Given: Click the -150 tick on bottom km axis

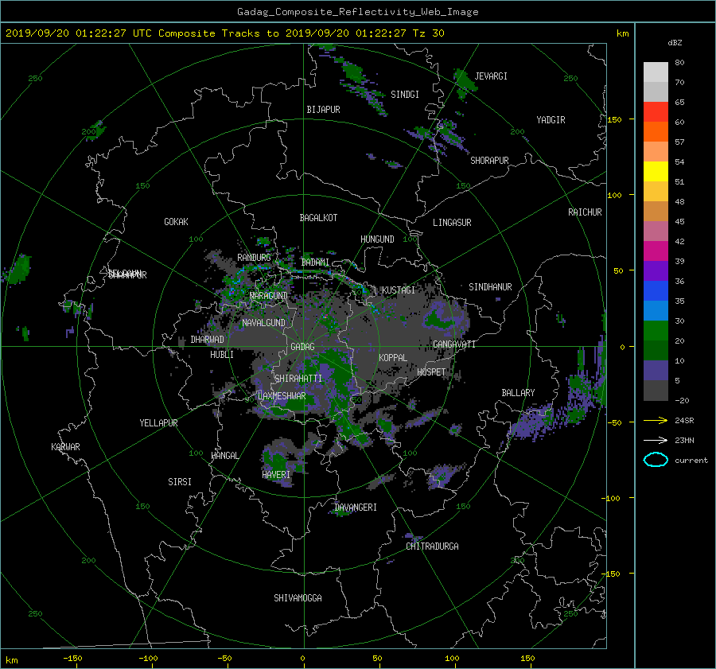Looking at the screenshot, I should [72, 659].
